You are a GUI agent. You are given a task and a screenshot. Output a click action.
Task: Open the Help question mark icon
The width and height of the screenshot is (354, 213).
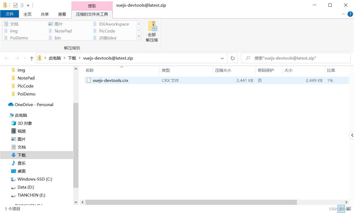351,14
